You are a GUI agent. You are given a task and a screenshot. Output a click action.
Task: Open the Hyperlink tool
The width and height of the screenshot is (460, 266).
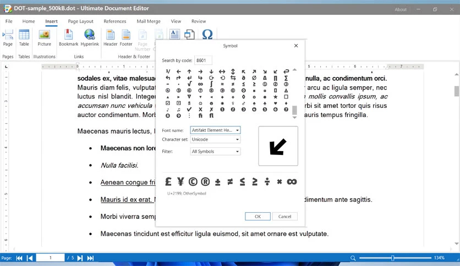(x=90, y=37)
